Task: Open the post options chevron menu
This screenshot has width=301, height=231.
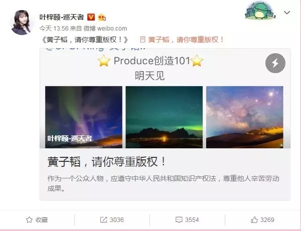Action: (287, 13)
